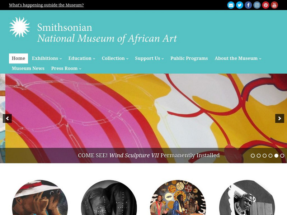Open the circular thumbnail of masked twin faces
The image size is (287, 215).
coord(109,198)
